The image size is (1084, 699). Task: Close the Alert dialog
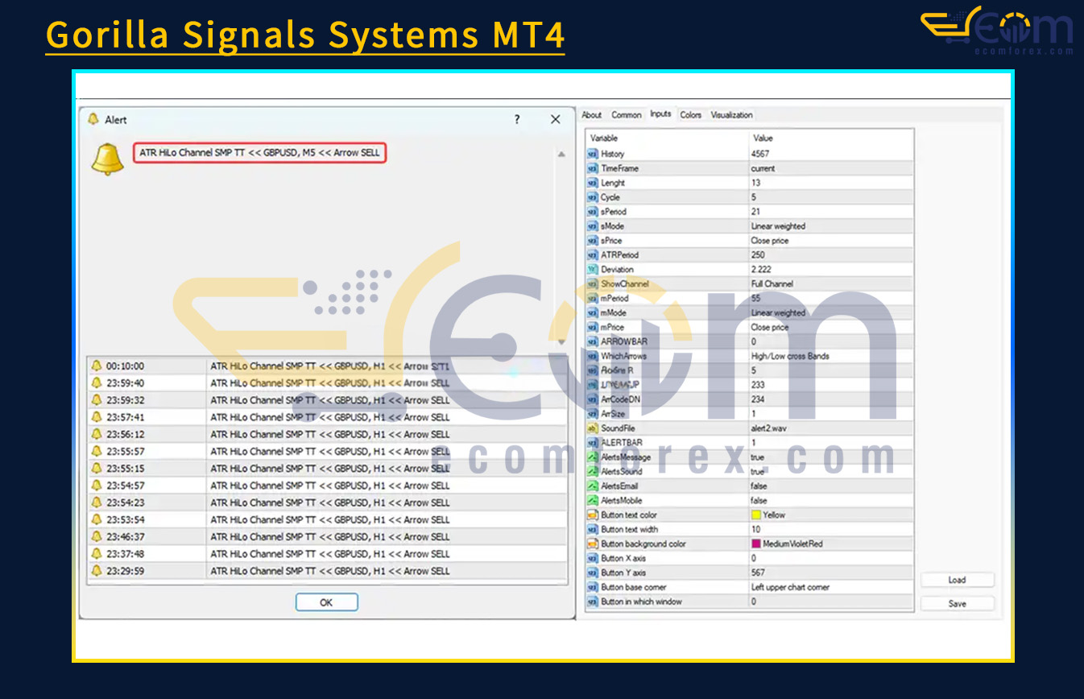[x=555, y=119]
